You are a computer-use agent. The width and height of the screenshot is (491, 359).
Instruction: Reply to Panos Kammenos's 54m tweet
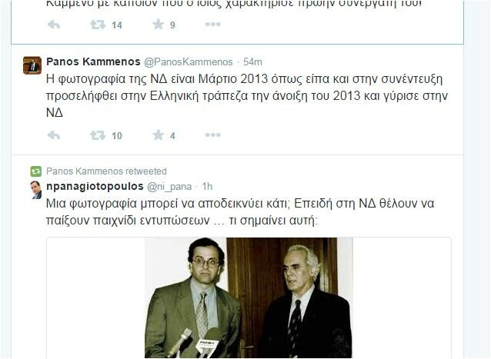click(x=54, y=135)
